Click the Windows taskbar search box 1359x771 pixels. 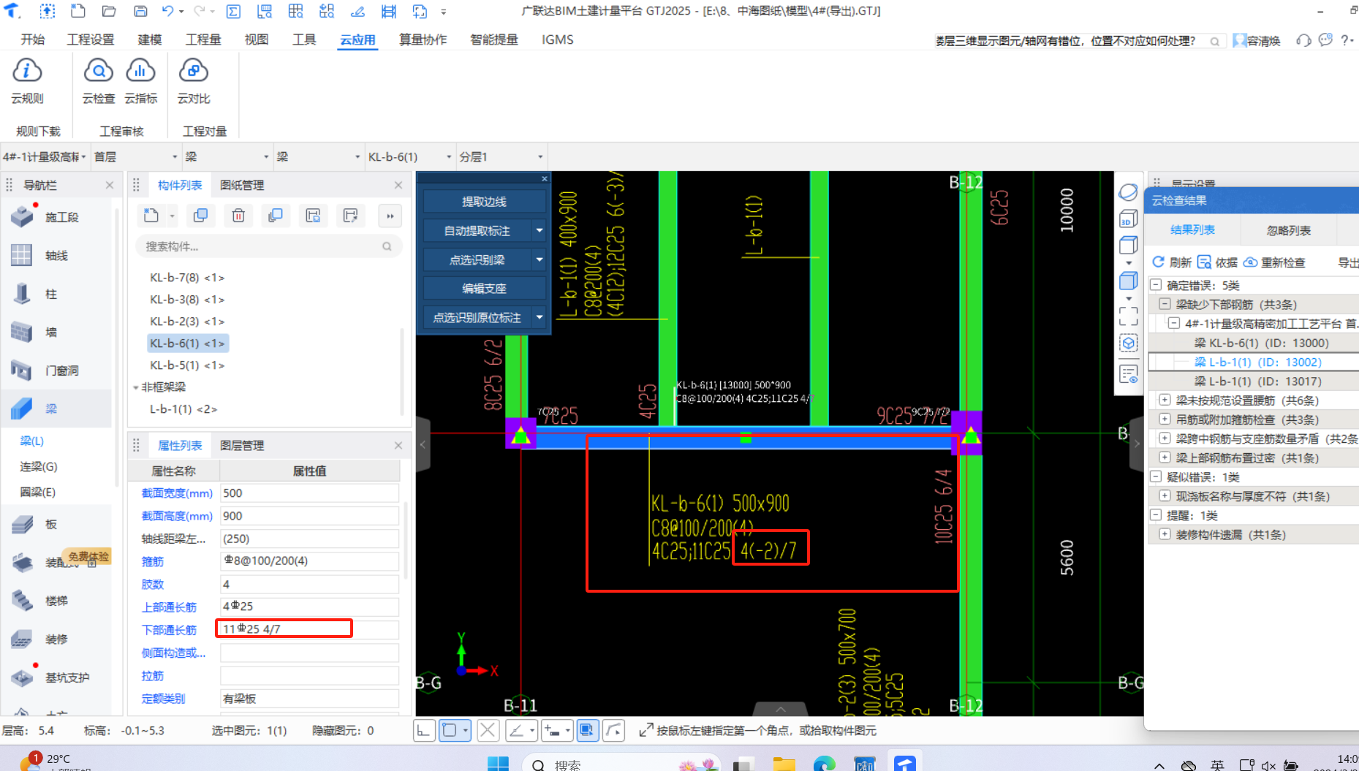(x=621, y=764)
